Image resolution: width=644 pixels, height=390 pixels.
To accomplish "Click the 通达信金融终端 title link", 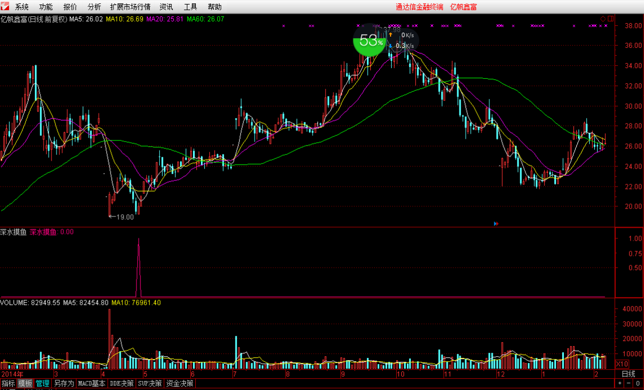I will pyautogui.click(x=419, y=7).
